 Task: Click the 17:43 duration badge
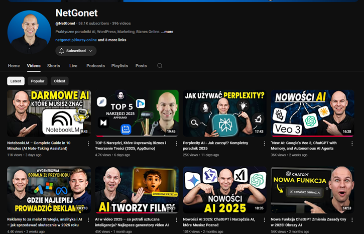pos(259,132)
